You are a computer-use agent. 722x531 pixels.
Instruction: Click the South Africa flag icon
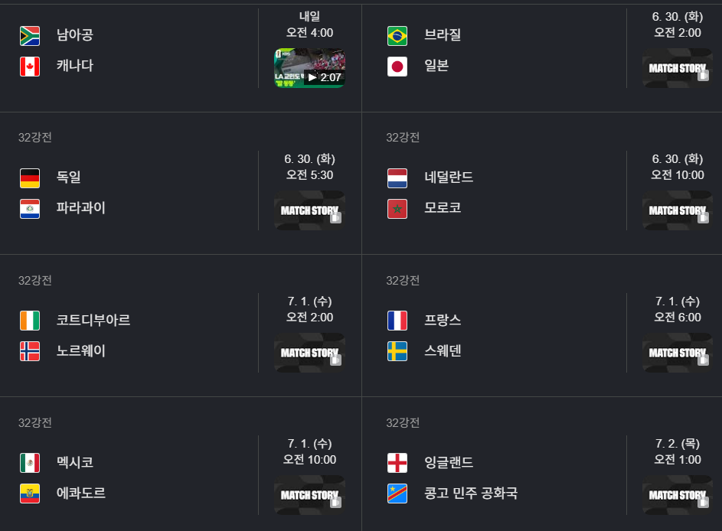click(x=30, y=36)
